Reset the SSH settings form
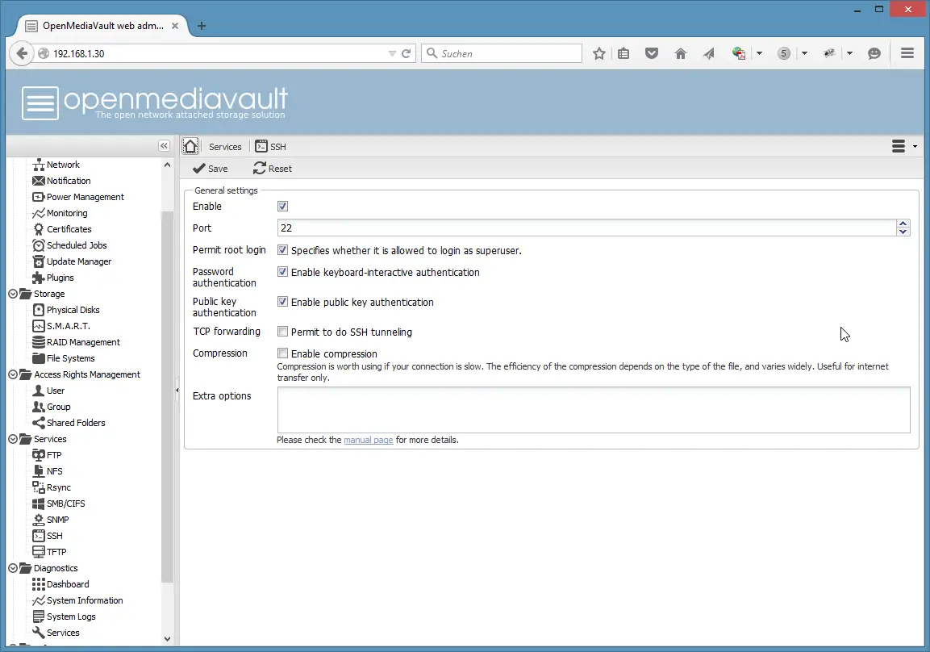Screen dimensions: 930x652 273,169
